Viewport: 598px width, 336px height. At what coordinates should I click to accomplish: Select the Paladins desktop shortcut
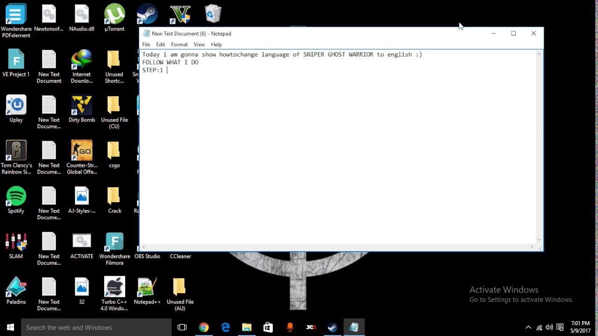16,291
